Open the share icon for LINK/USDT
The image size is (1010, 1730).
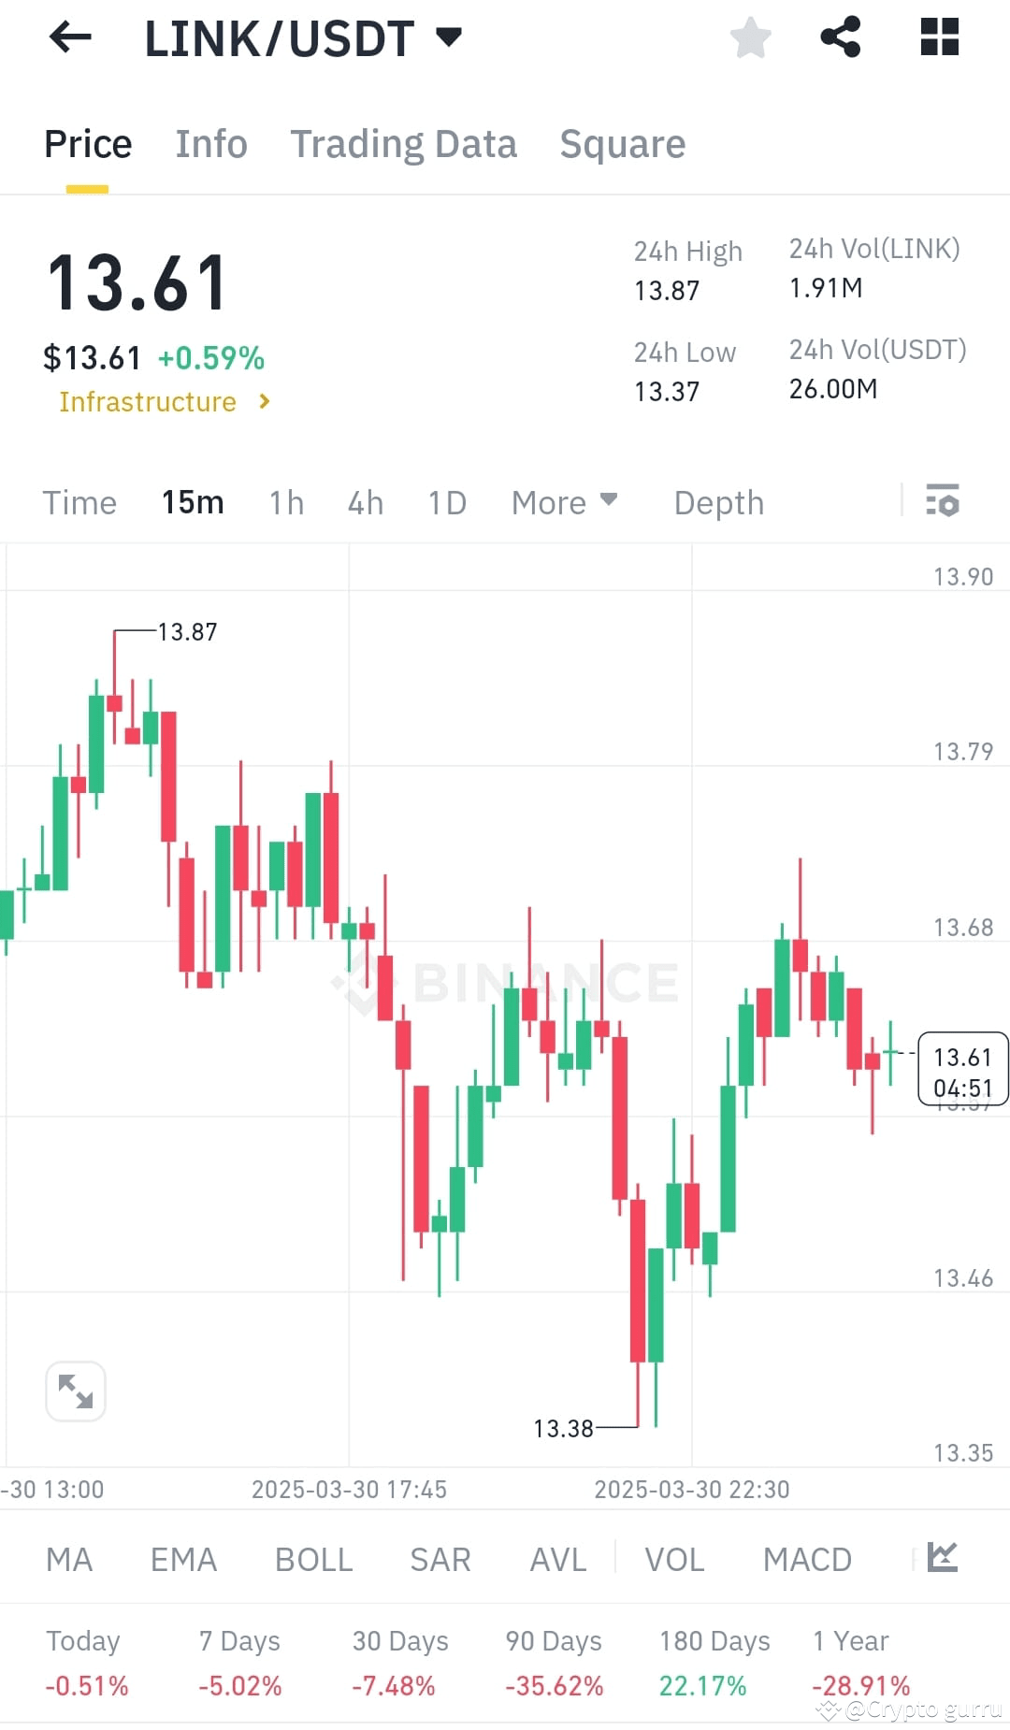tap(840, 37)
